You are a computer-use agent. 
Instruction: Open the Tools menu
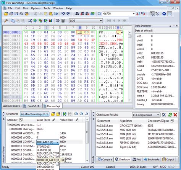pos(47,8)
